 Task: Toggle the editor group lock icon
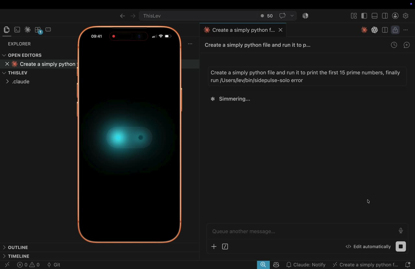(x=395, y=30)
